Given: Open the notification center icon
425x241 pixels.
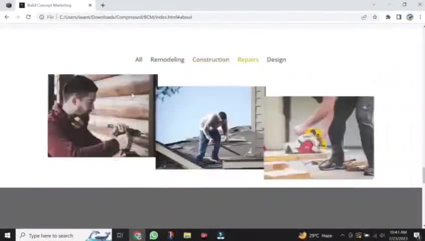Looking at the screenshot, I should tap(417, 235).
